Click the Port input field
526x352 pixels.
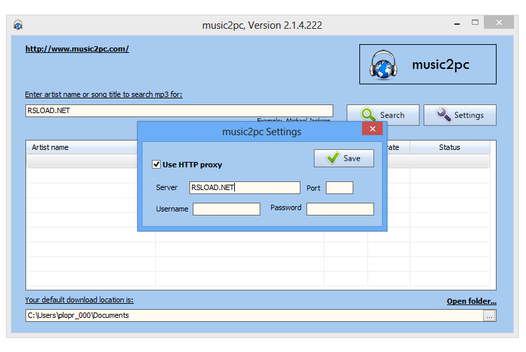point(339,187)
